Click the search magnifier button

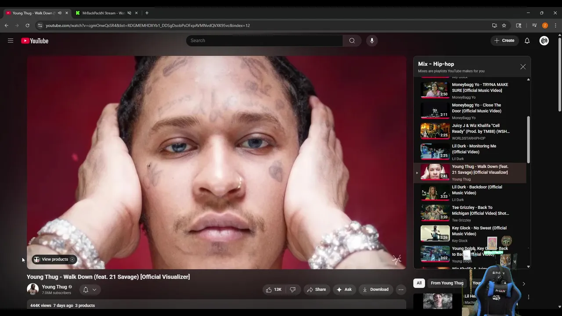(x=352, y=40)
